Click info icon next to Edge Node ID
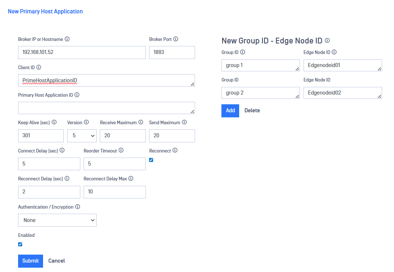 334,52
